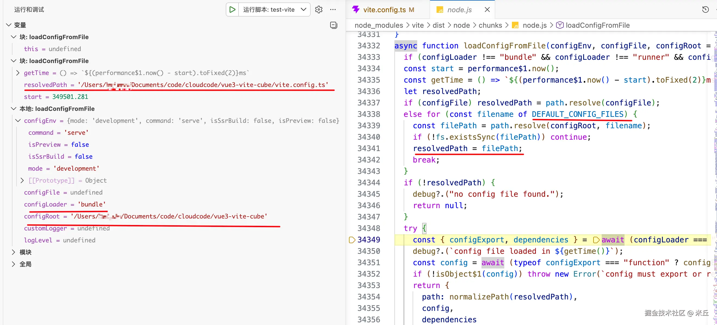The image size is (717, 325).
Task: Collapse the 变量 variables section
Action: pos(9,25)
